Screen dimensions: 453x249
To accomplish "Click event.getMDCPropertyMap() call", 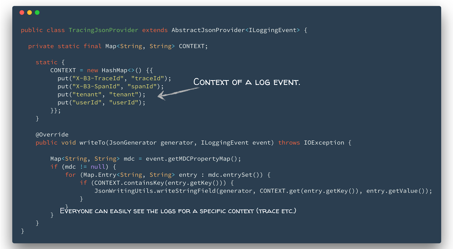I will pos(193,159).
